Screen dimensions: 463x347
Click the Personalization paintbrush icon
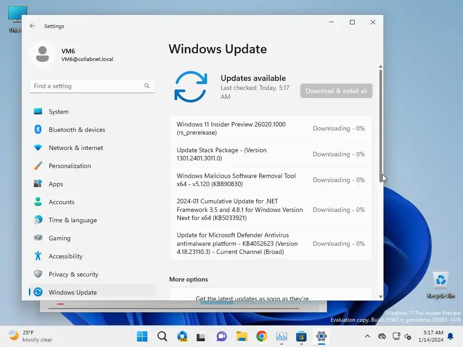coord(38,165)
